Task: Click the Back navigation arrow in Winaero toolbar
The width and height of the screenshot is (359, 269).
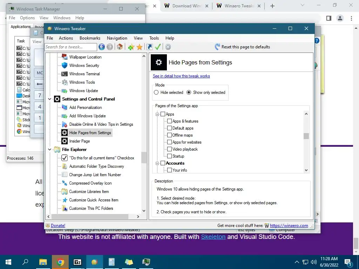Action: coord(102,47)
